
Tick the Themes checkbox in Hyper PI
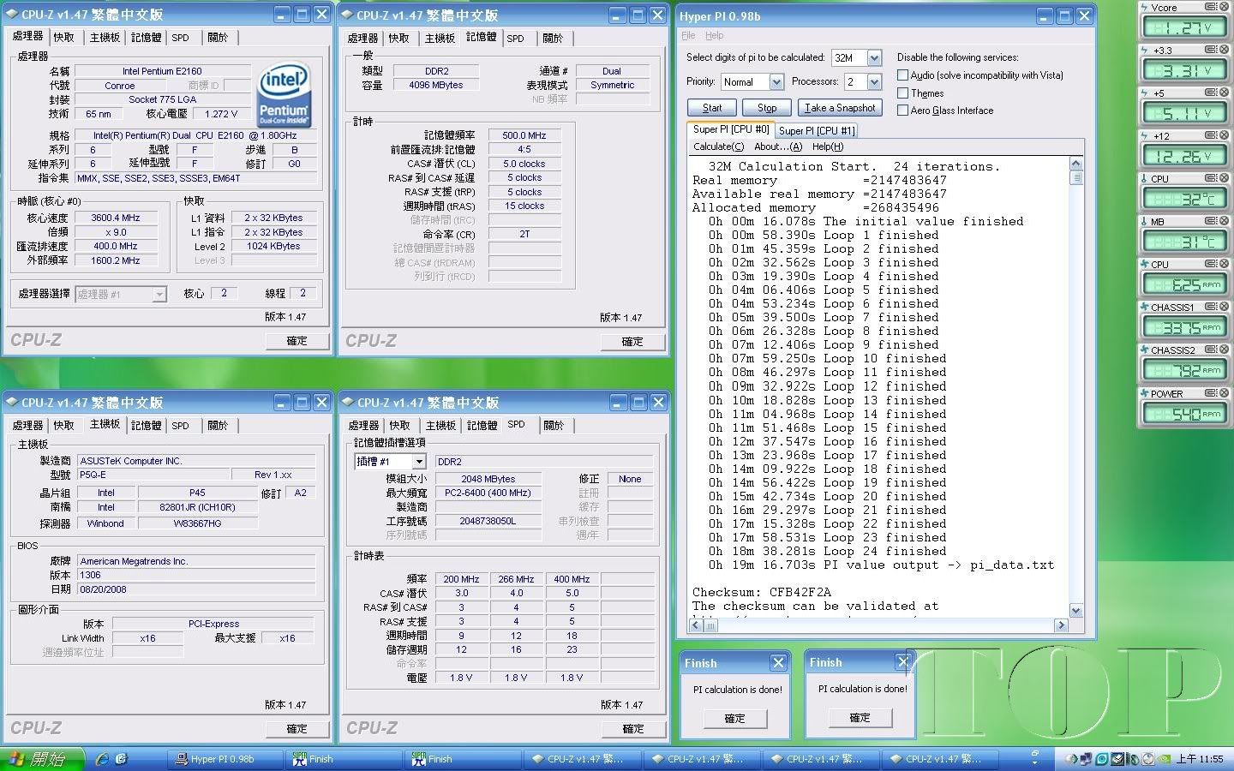[902, 93]
